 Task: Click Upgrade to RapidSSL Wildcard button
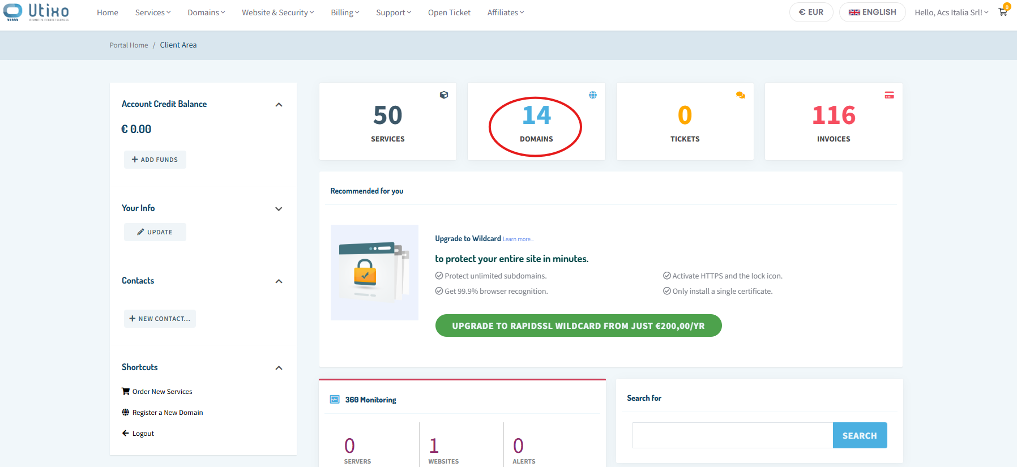[x=578, y=325]
